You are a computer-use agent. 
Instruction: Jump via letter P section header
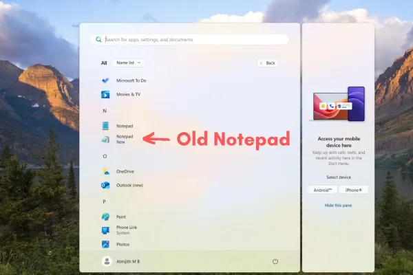pos(105,201)
